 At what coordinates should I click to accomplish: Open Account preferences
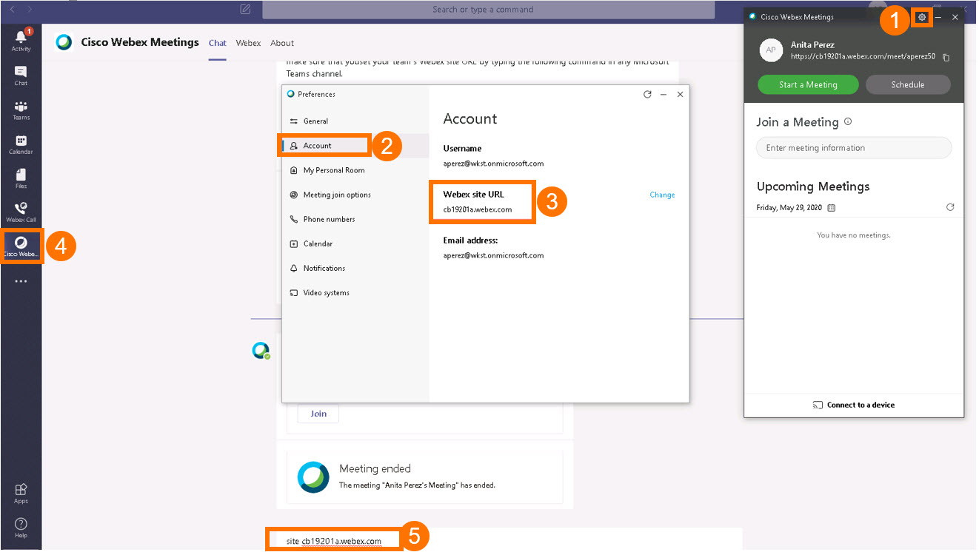tap(355, 146)
